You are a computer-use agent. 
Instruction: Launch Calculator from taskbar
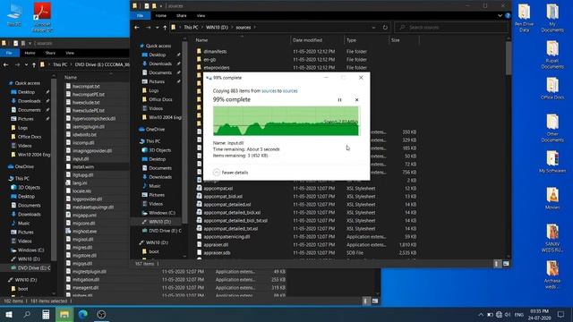point(46,314)
